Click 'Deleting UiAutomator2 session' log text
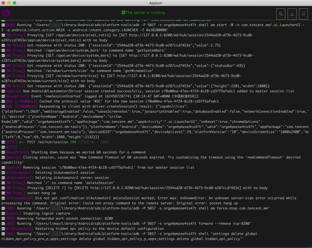Image resolution: width=312 pixels, height=248 pixels. [65, 173]
